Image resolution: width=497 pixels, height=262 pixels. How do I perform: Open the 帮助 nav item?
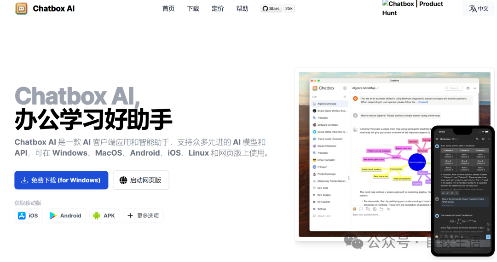(242, 9)
